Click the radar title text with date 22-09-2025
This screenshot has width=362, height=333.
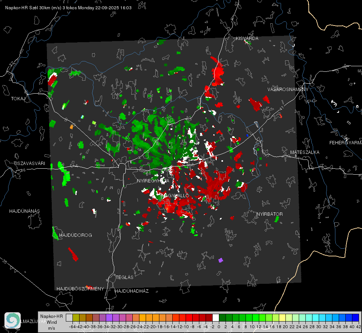pyautogui.click(x=68, y=8)
